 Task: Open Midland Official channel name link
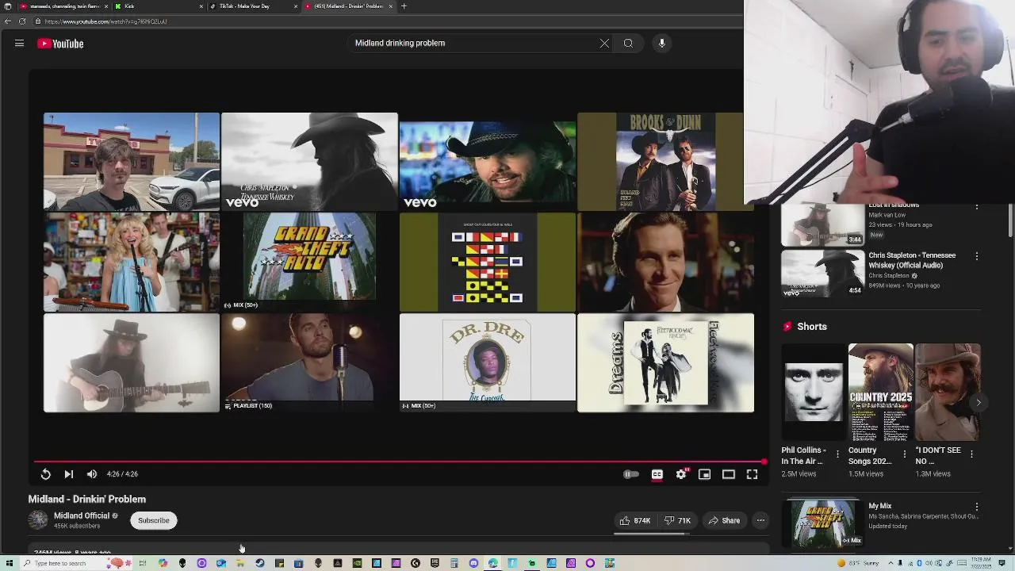coord(82,515)
